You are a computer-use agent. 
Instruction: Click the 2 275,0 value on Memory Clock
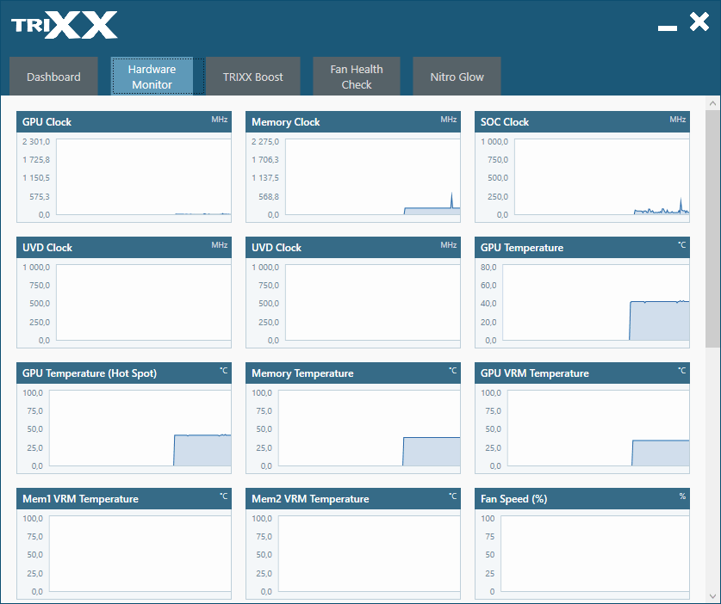264,141
